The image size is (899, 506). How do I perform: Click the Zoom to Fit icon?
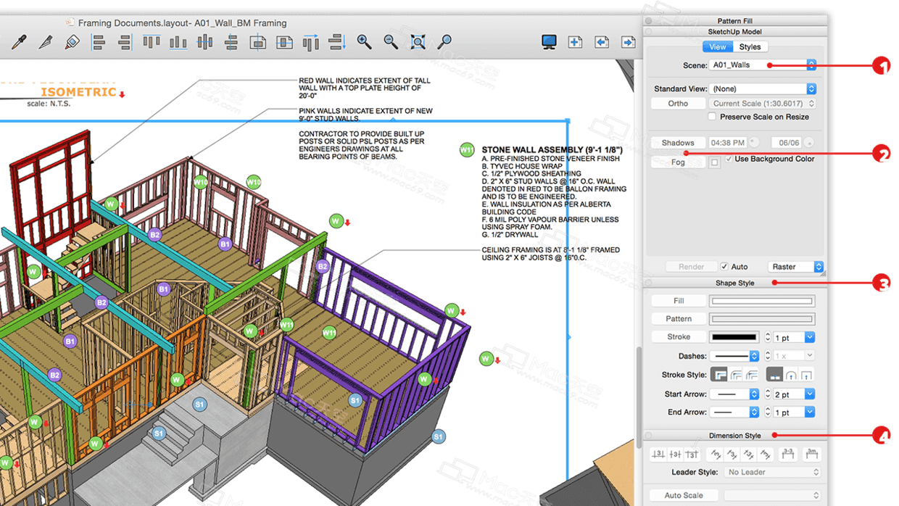click(418, 42)
